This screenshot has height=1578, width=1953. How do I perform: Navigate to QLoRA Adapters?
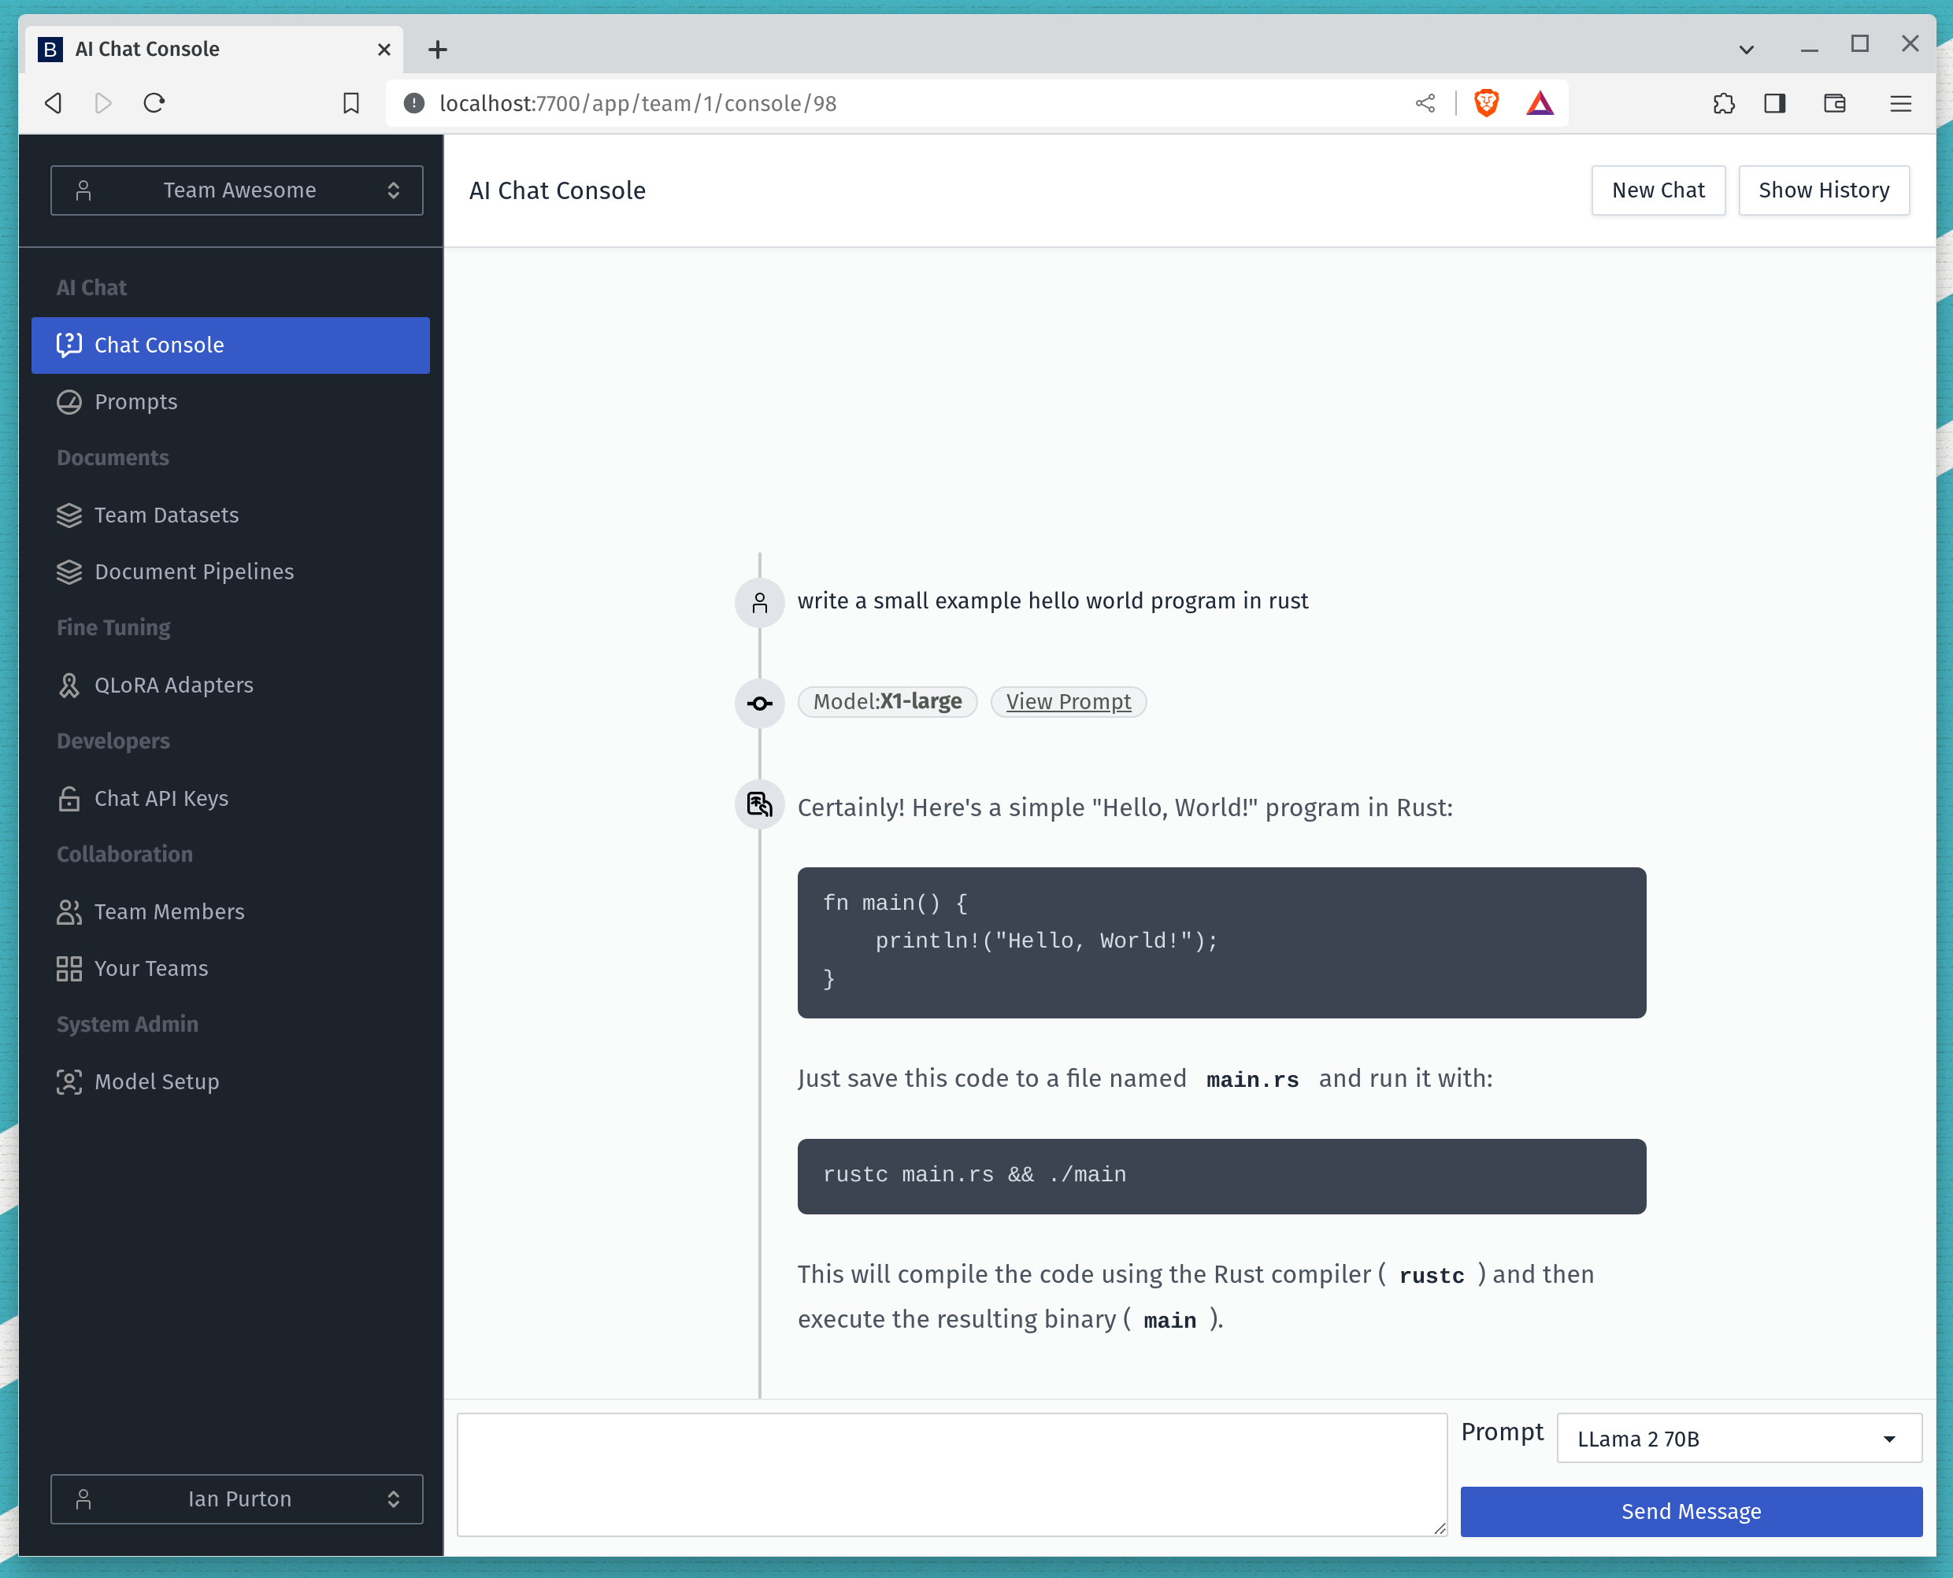tap(174, 685)
